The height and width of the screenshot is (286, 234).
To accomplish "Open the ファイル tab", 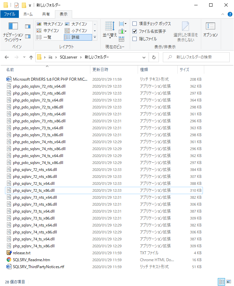I will [x=10, y=14].
